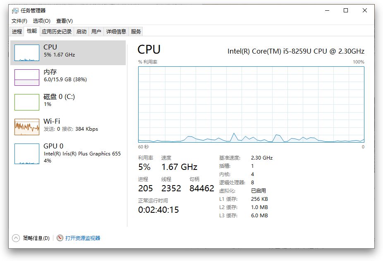Select the GPU 0 graph thumbnail
Viewport: 383px width, 261px height.
coord(27,153)
